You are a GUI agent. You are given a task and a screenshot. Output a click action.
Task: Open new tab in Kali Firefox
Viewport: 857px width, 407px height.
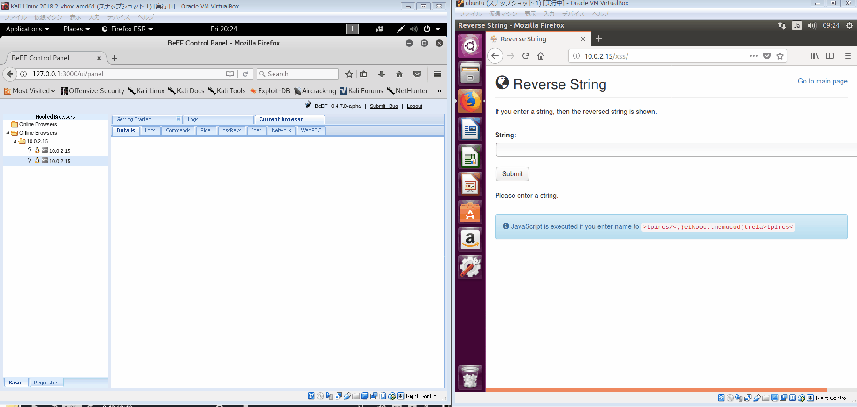point(115,58)
